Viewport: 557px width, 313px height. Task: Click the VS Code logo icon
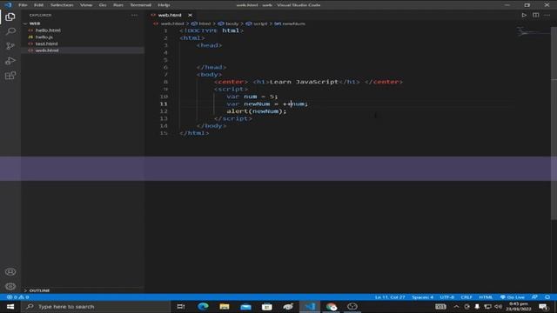[8, 5]
